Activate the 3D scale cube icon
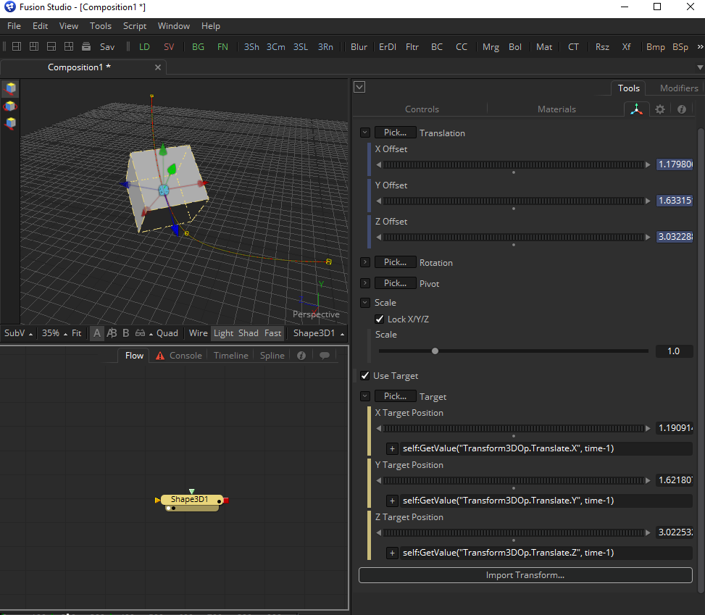The width and height of the screenshot is (705, 615). [x=10, y=123]
